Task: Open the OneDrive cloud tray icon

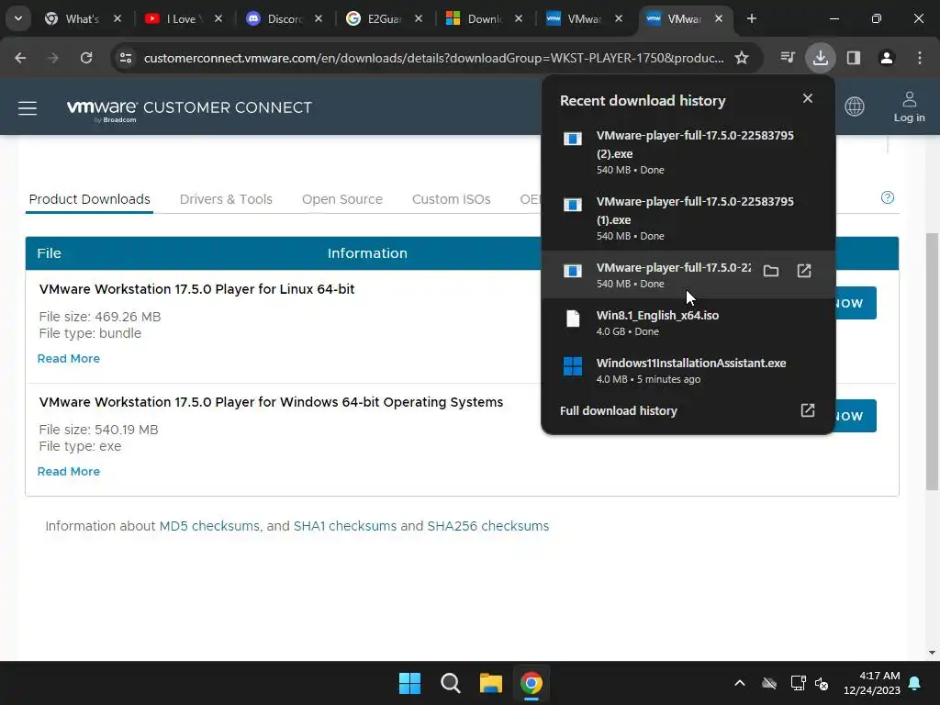Action: tap(769, 683)
